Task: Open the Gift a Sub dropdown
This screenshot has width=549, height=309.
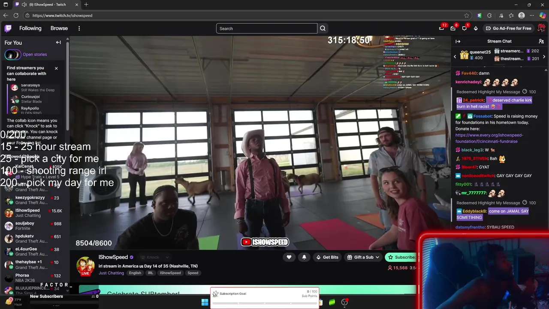Action: tap(363, 257)
